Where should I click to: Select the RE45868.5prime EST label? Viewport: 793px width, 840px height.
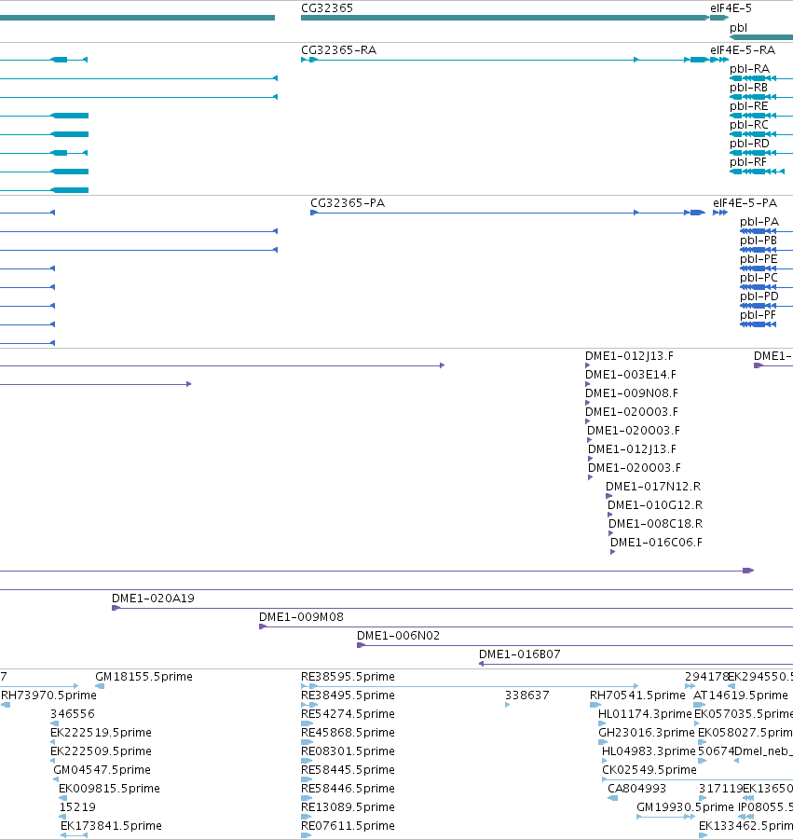pos(348,733)
